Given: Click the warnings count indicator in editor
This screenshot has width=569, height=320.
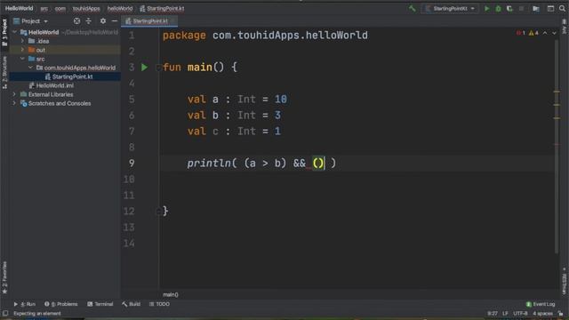Looking at the screenshot, I should pos(533,33).
